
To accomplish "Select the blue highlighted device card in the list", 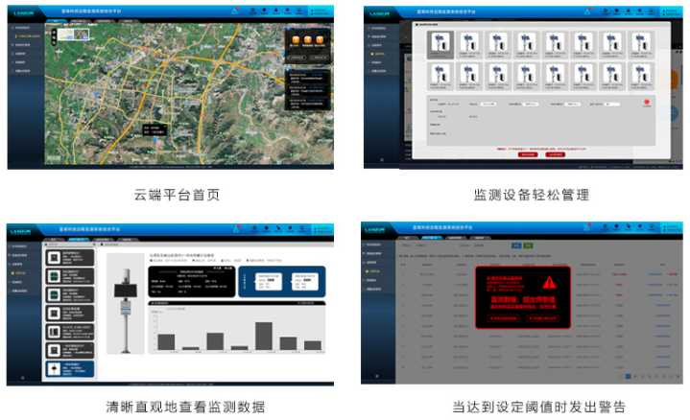I will pos(70,368).
